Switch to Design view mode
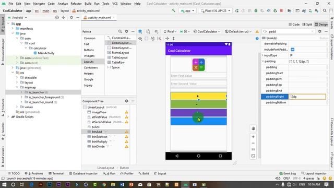Screen dimensions: 334x188 click(x=321, y=25)
